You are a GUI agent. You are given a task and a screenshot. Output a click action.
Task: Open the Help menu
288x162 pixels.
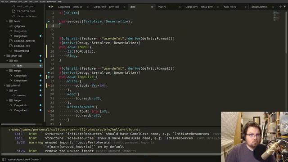click(60, 1)
